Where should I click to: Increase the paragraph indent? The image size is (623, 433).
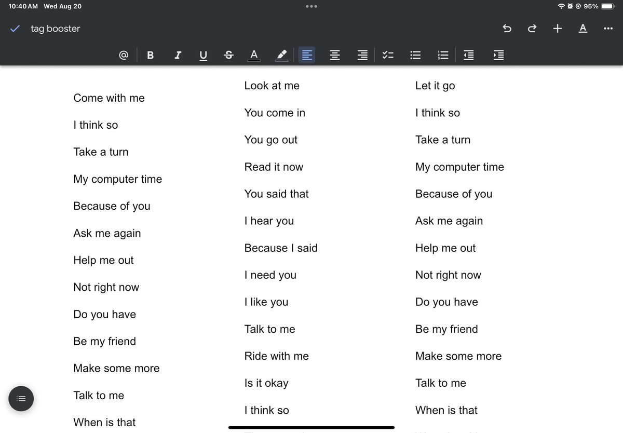[x=498, y=55]
